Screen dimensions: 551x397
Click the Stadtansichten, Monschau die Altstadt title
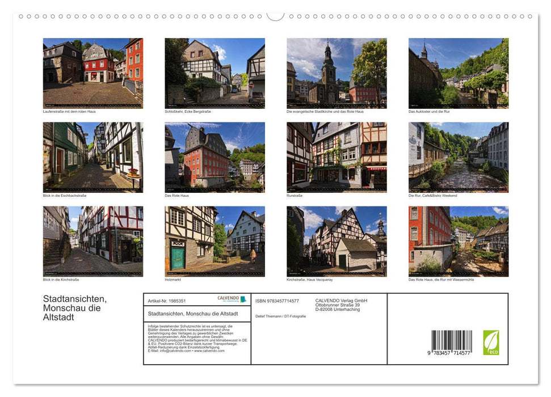(x=73, y=307)
